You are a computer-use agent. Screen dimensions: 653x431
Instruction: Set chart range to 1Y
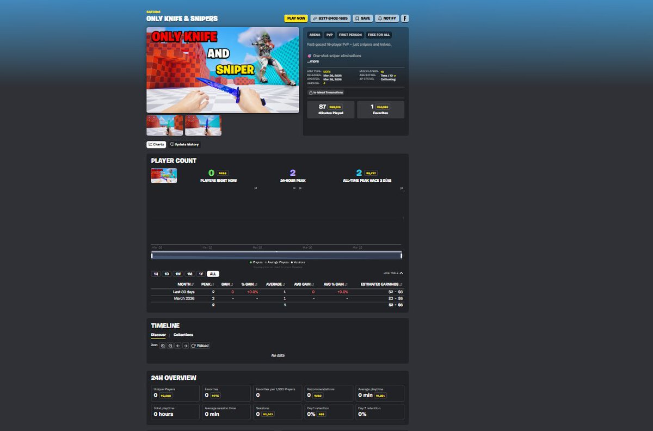coord(201,274)
